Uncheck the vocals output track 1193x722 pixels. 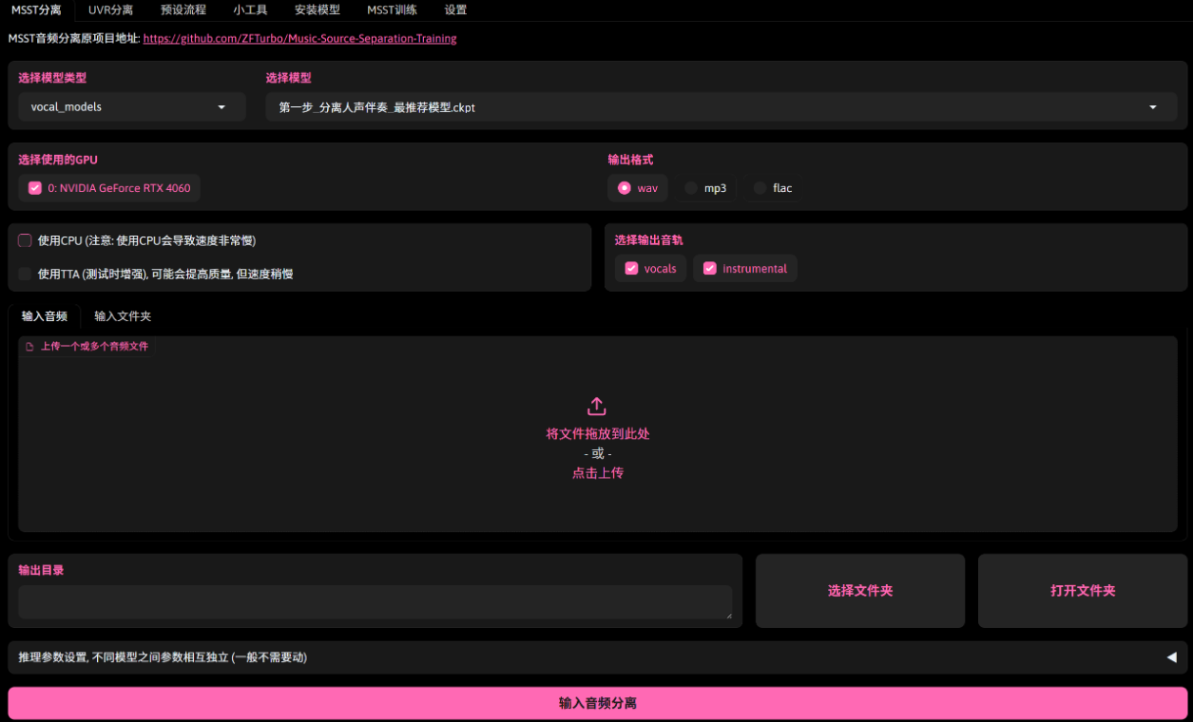[x=631, y=269]
